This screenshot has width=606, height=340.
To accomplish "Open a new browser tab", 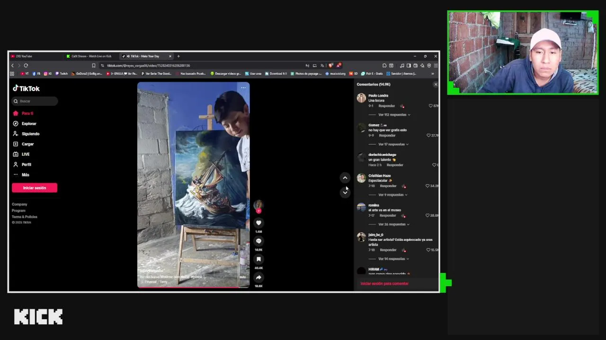I will 178,56.
